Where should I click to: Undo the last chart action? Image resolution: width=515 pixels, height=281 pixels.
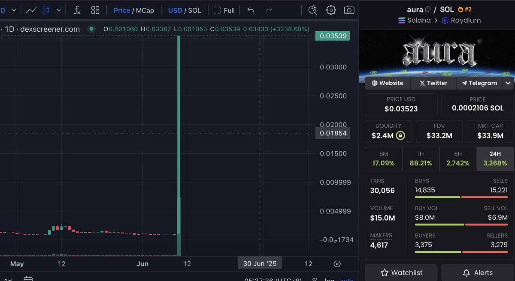point(251,10)
